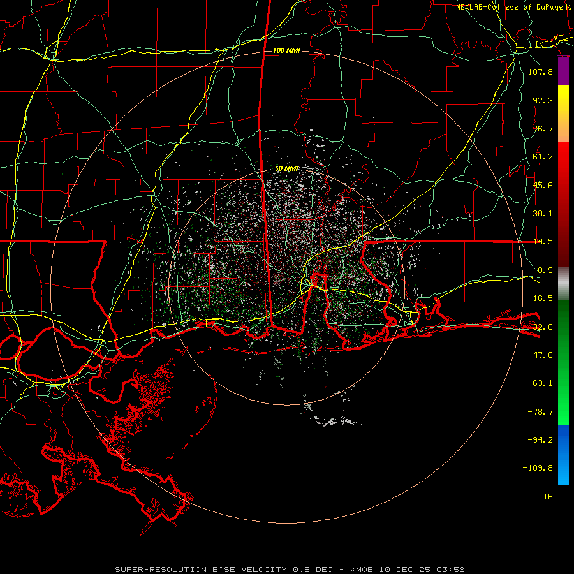The width and height of the screenshot is (574, 574).
Task: Click the VEL legend title
Action: tap(560, 38)
